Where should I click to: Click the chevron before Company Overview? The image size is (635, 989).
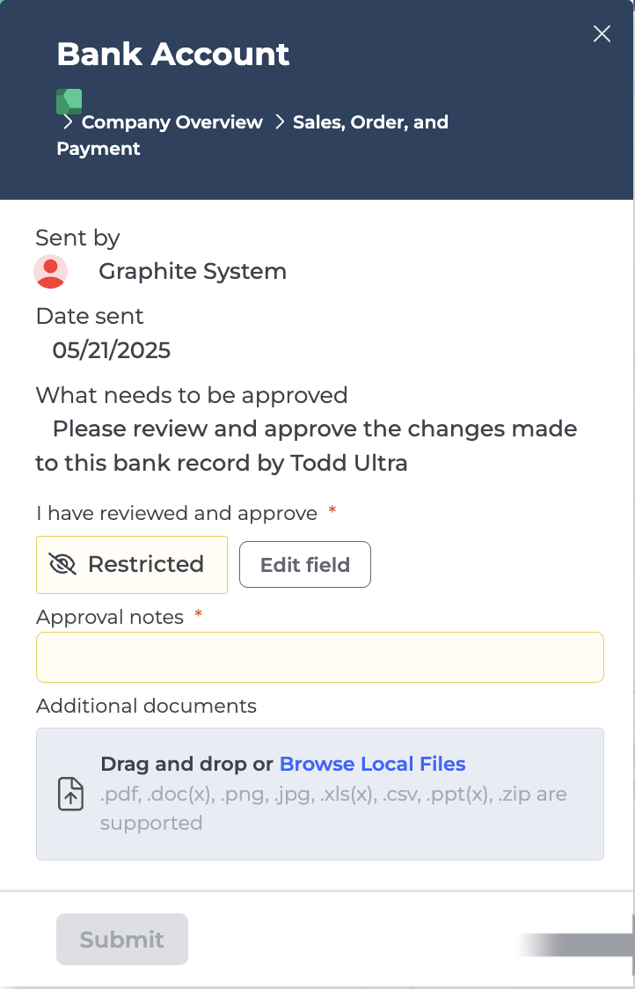(x=68, y=121)
